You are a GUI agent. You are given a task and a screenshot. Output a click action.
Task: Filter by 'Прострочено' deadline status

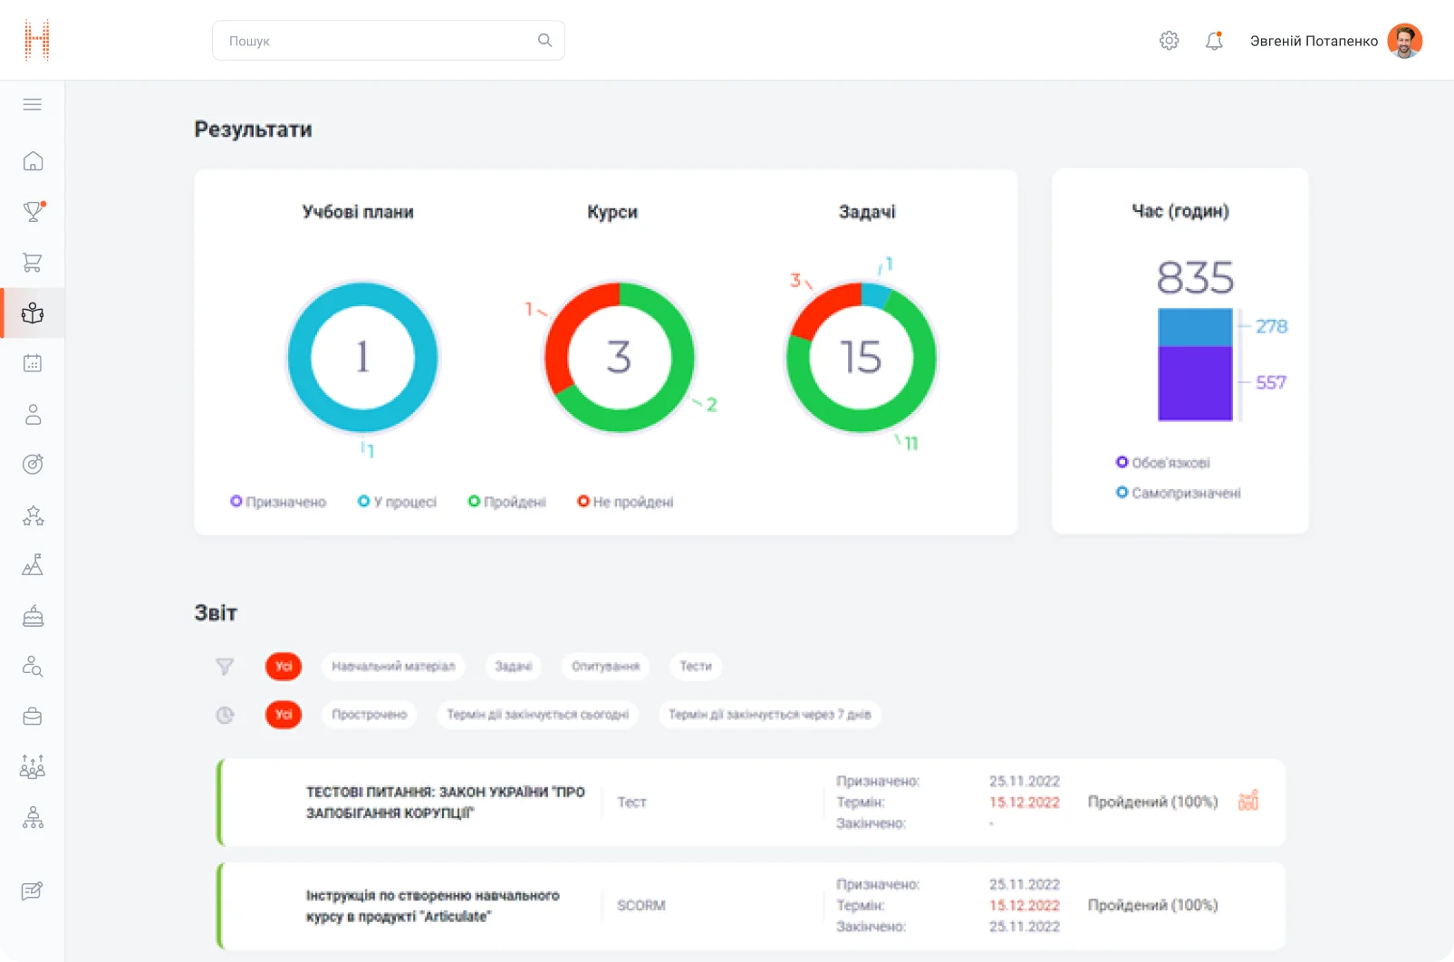coord(369,715)
